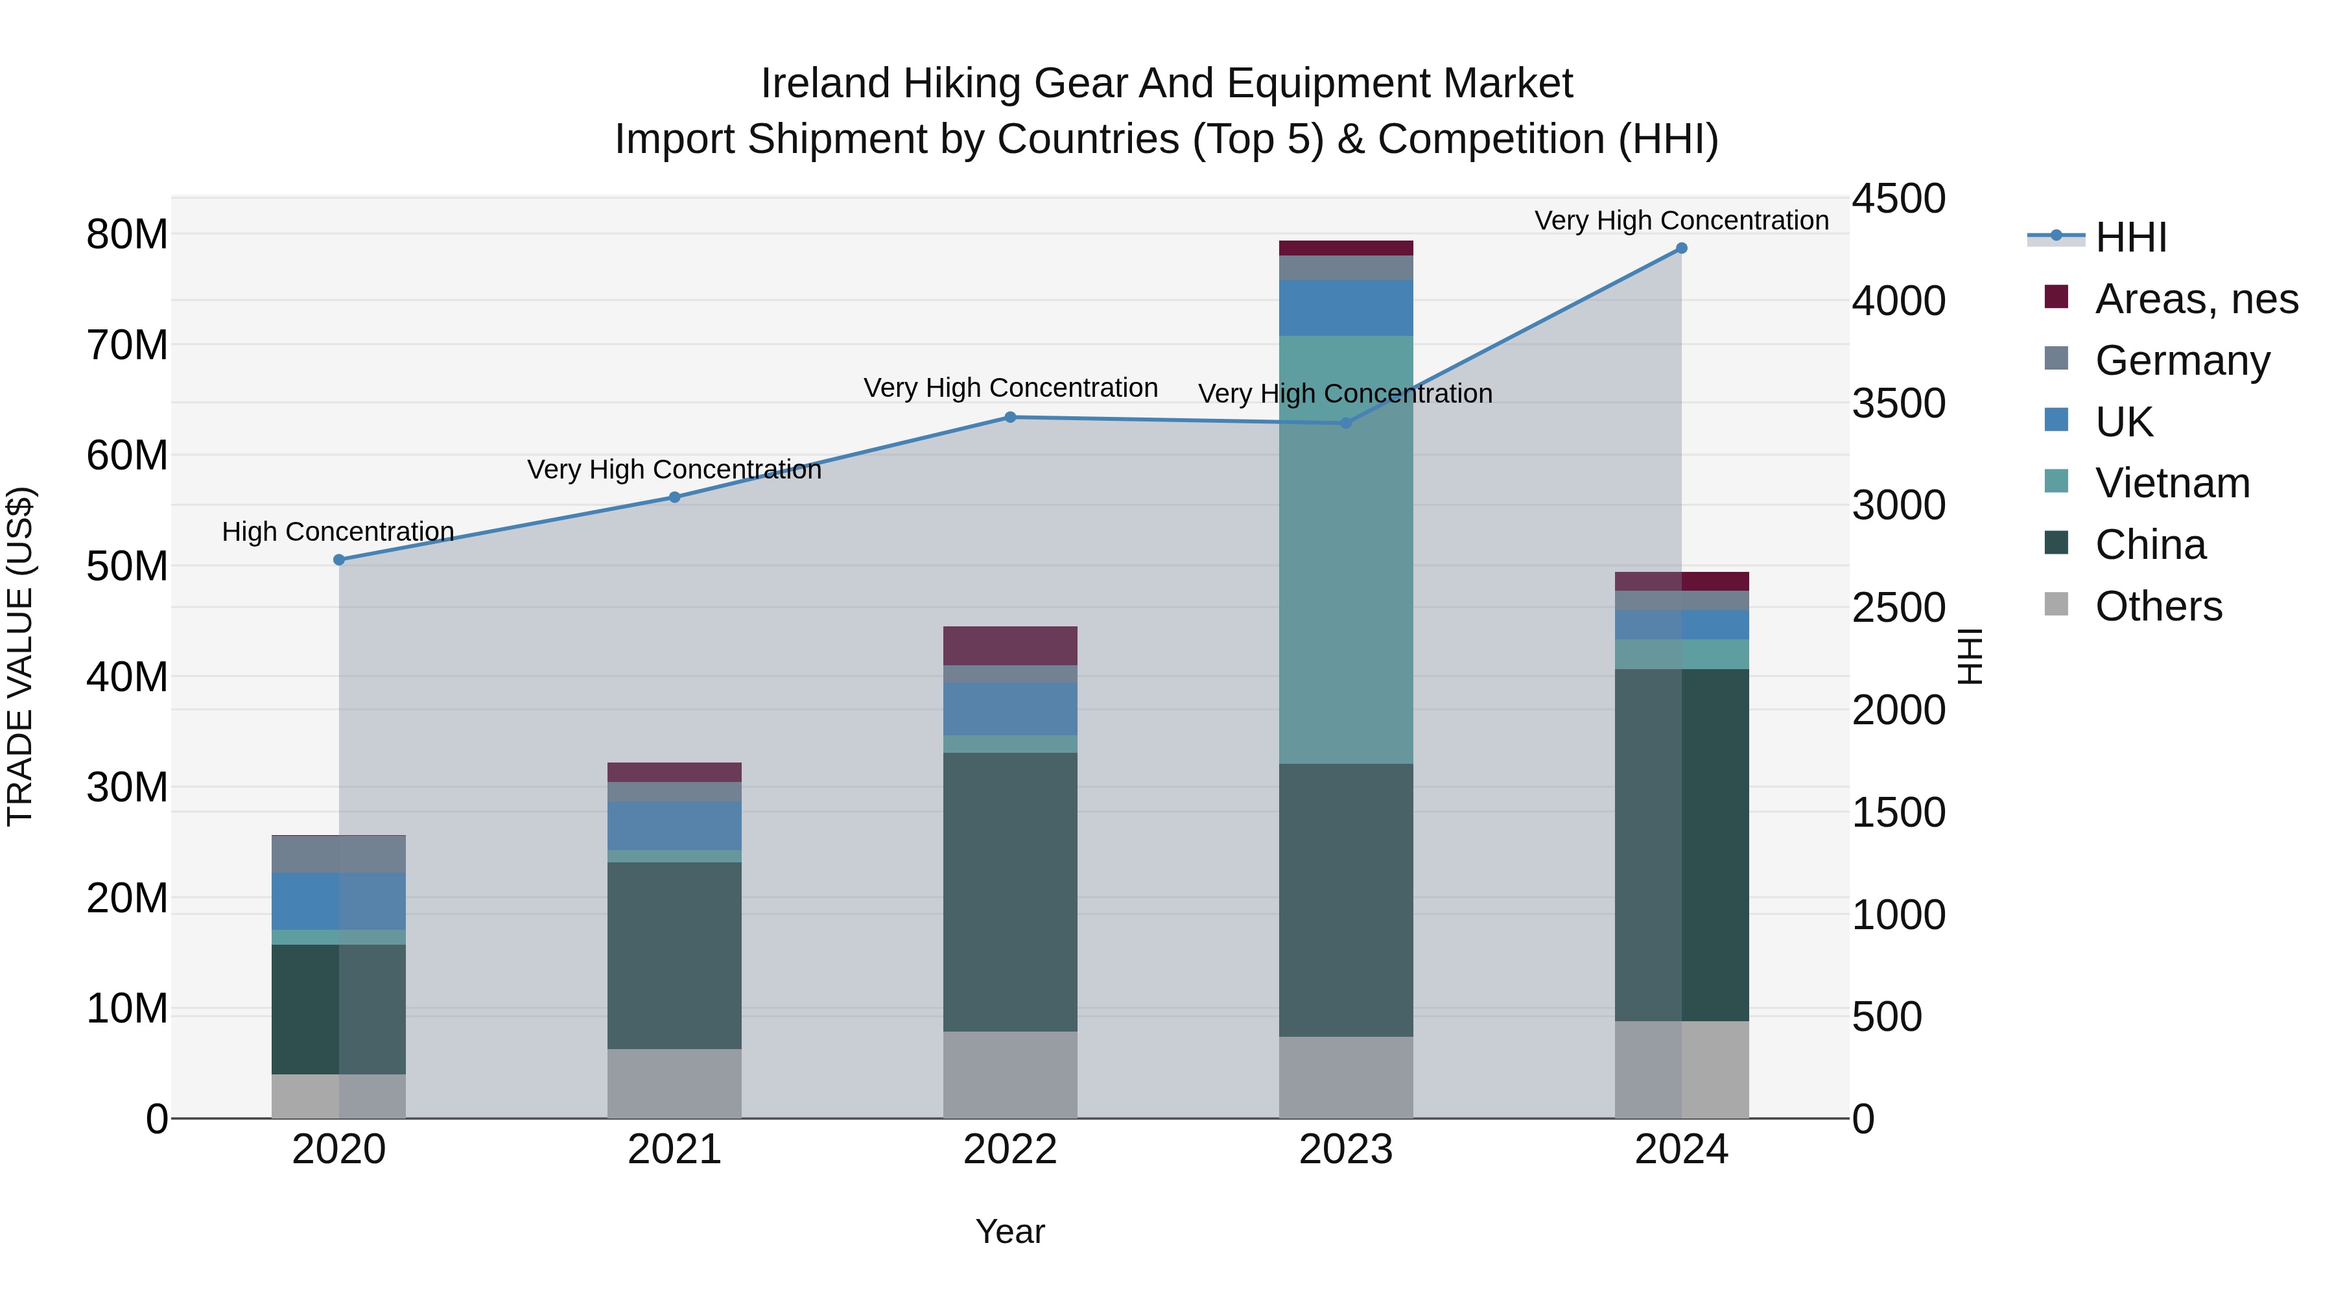This screenshot has width=2334, height=1313.
Task: Toggle the Areas, nes legend entry
Action: 2171,299
